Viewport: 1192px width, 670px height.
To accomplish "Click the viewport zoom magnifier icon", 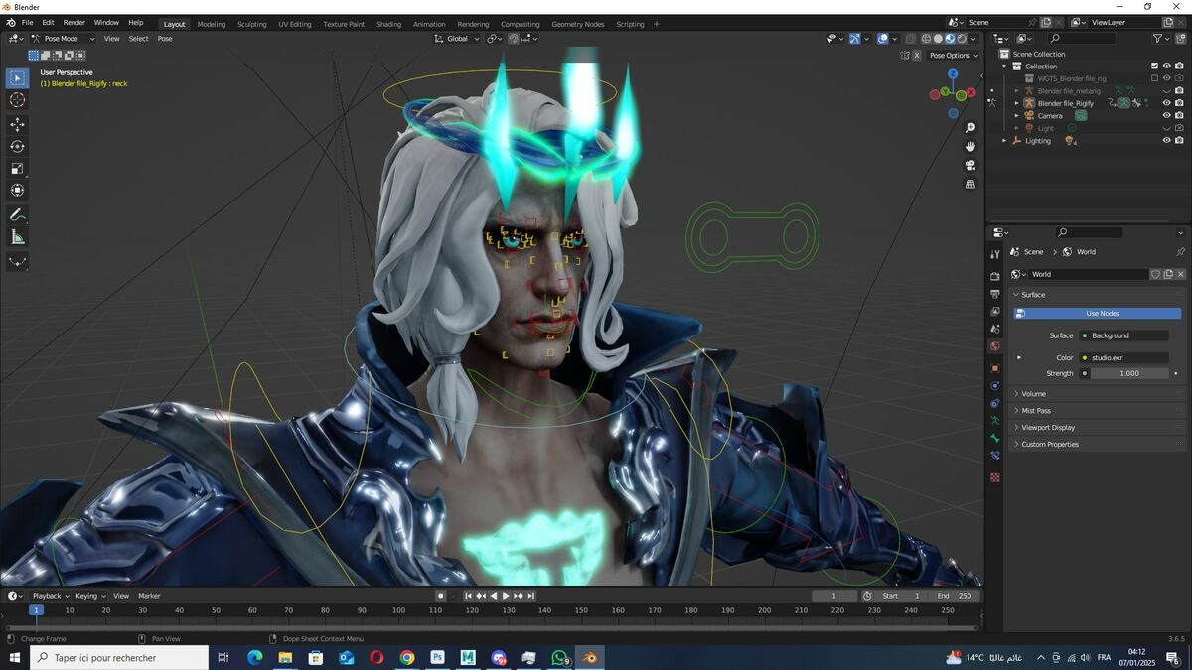I will click(970, 128).
